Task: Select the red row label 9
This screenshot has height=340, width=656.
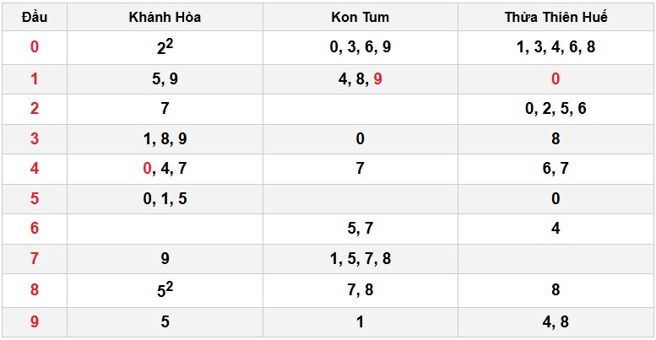Action: (35, 321)
